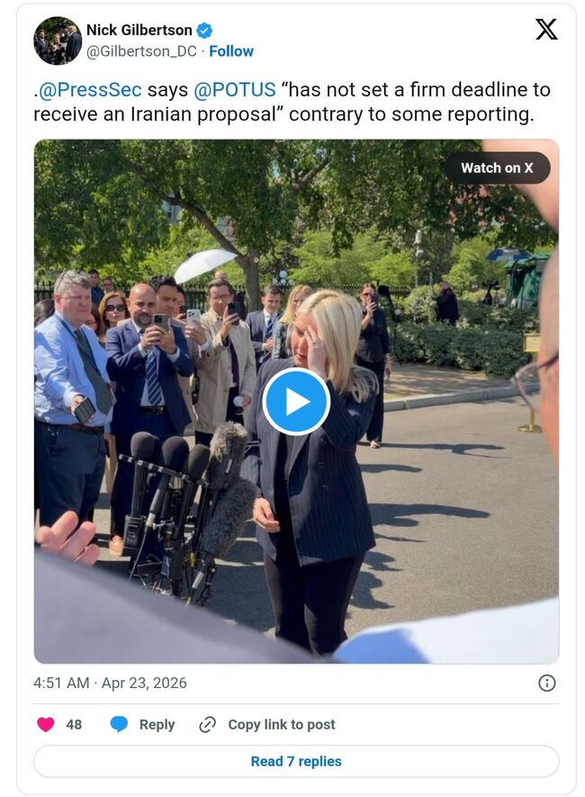Viewport: 585px width, 797px height.
Task: Click the reply speech bubble icon
Action: (119, 724)
